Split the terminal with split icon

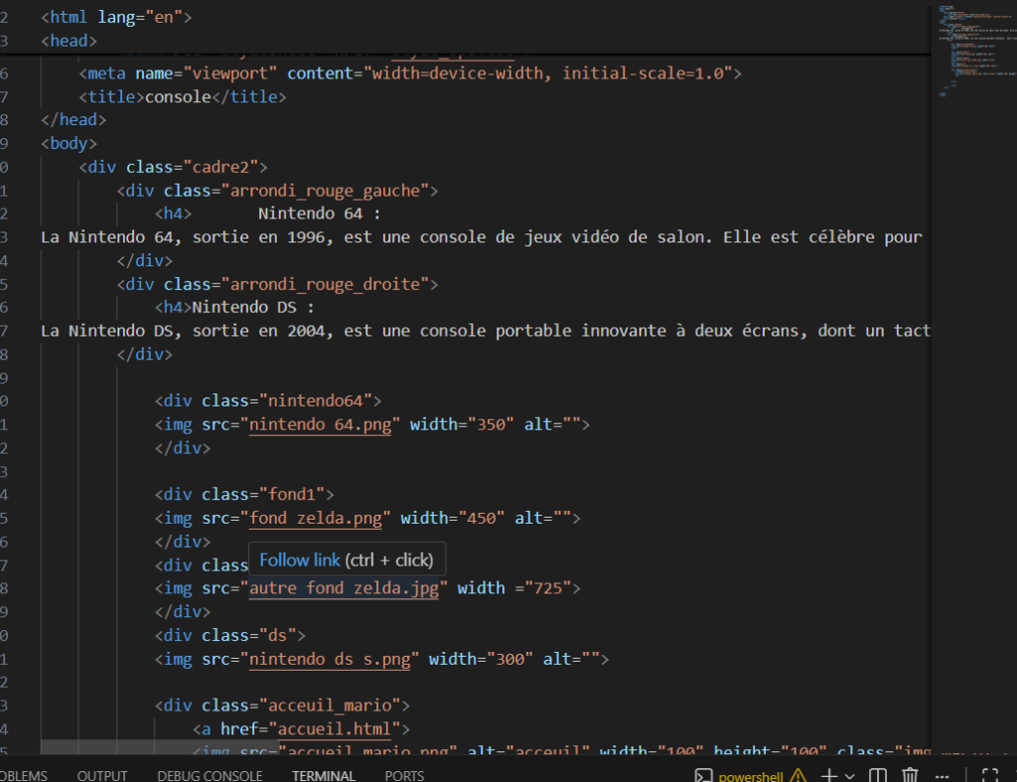pos(878,776)
